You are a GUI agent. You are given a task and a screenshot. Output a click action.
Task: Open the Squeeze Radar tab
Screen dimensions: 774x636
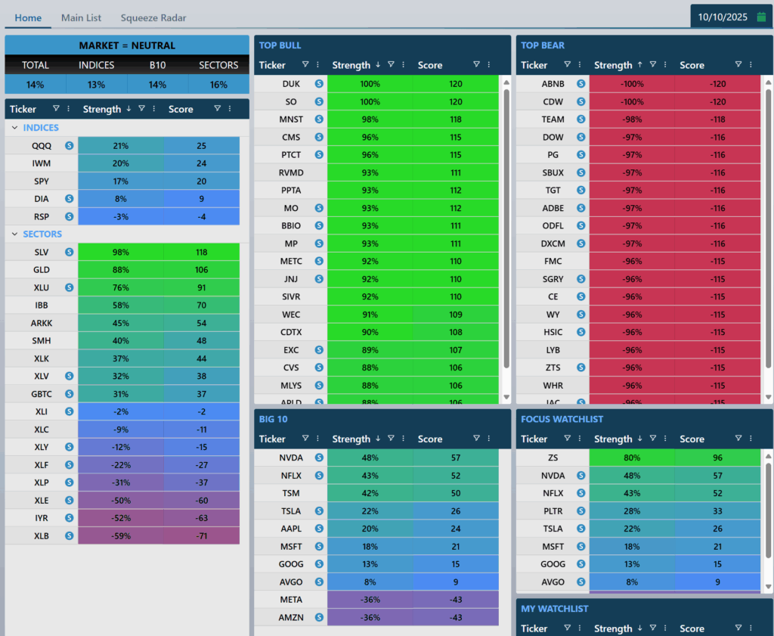click(x=153, y=17)
